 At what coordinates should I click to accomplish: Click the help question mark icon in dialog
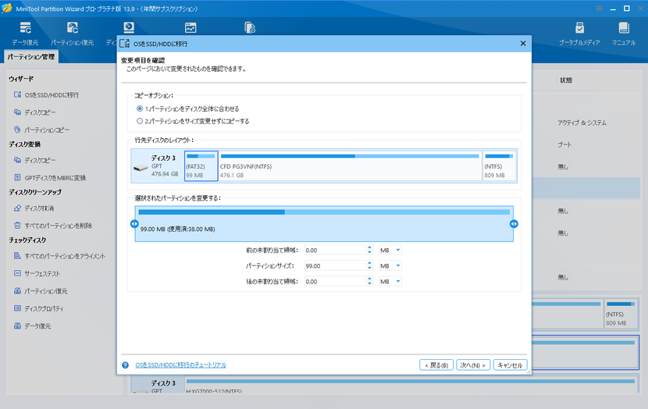point(125,365)
